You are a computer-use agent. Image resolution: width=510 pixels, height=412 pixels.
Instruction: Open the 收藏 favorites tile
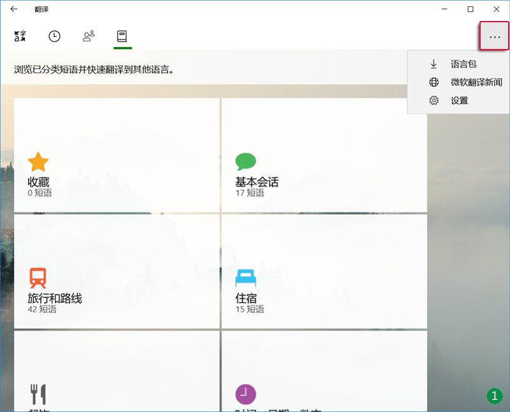117,155
